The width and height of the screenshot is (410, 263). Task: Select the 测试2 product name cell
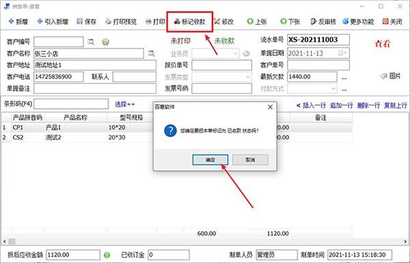(76, 137)
